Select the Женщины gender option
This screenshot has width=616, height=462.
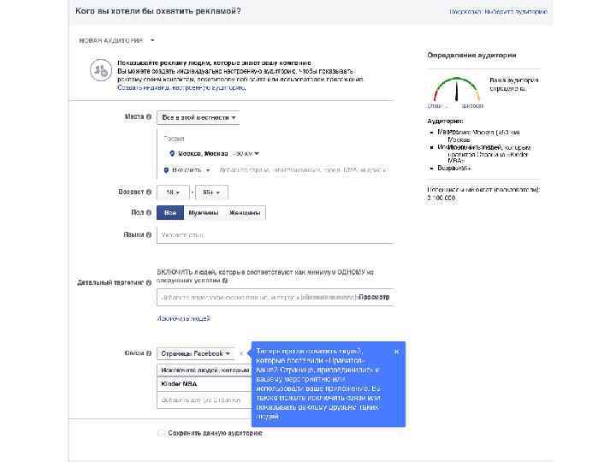(x=245, y=212)
